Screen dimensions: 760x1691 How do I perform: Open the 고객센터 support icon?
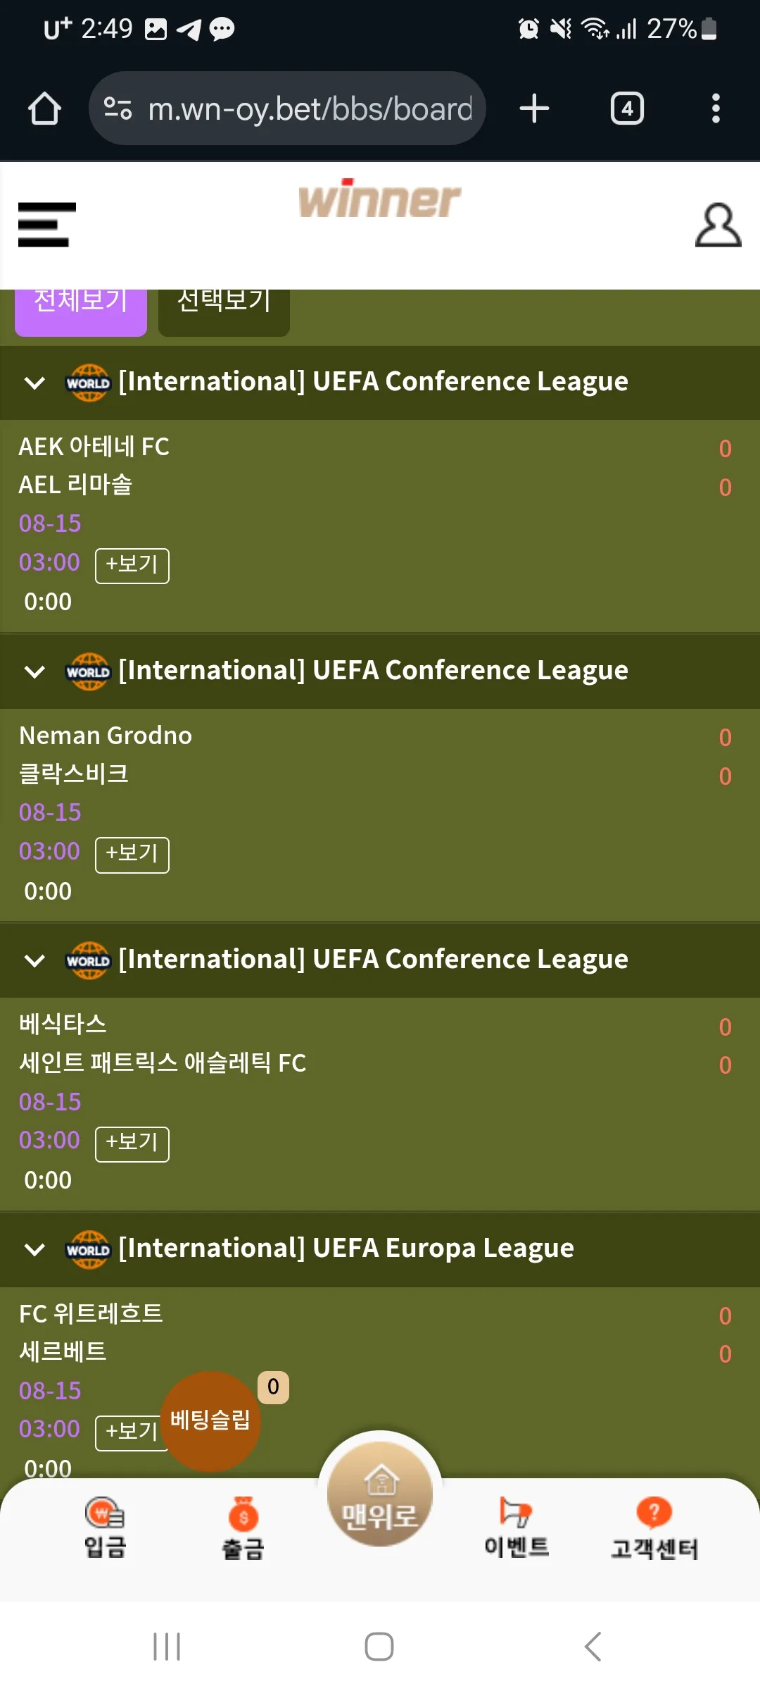(x=654, y=1528)
